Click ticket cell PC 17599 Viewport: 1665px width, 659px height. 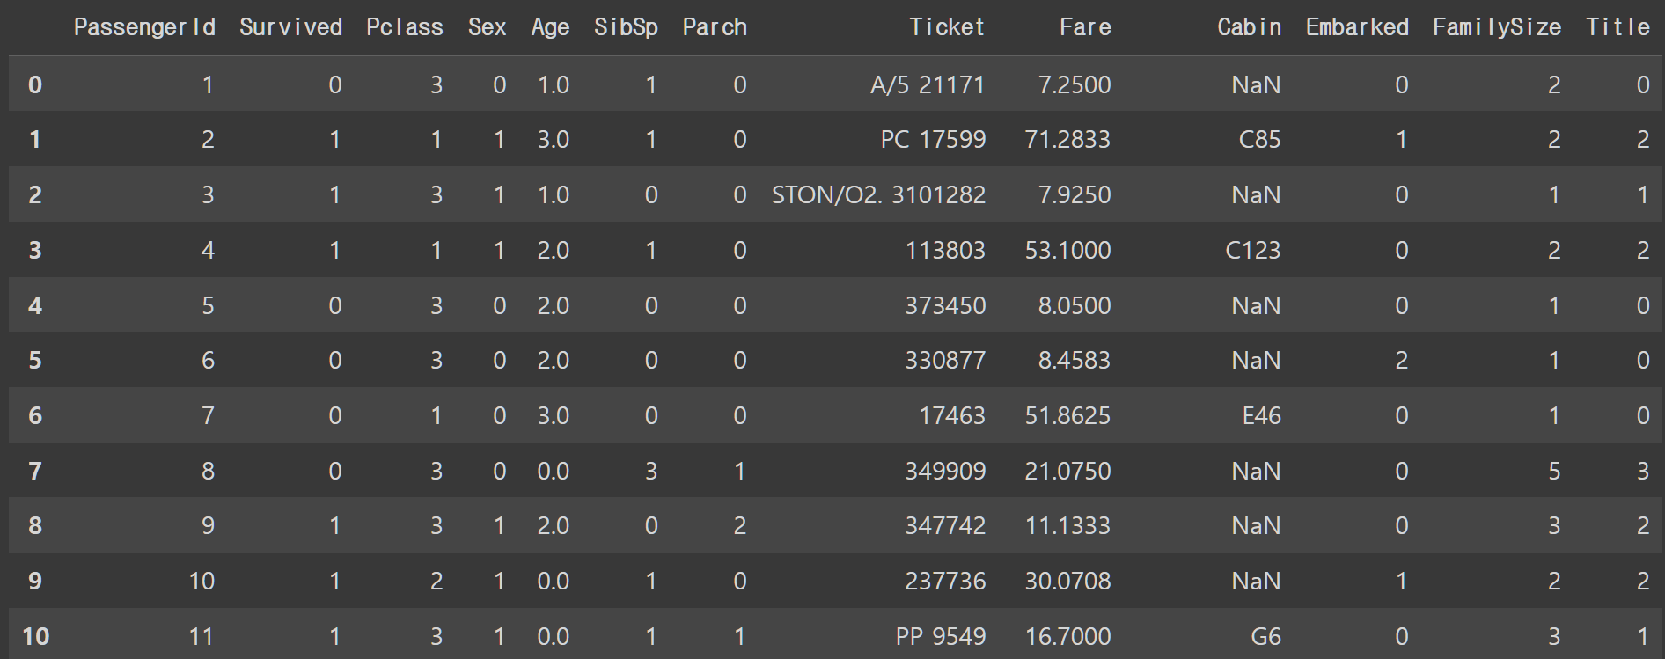click(x=933, y=139)
